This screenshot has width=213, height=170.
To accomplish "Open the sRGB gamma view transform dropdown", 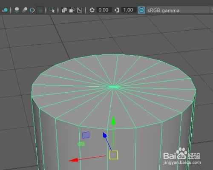I will click(x=180, y=10).
